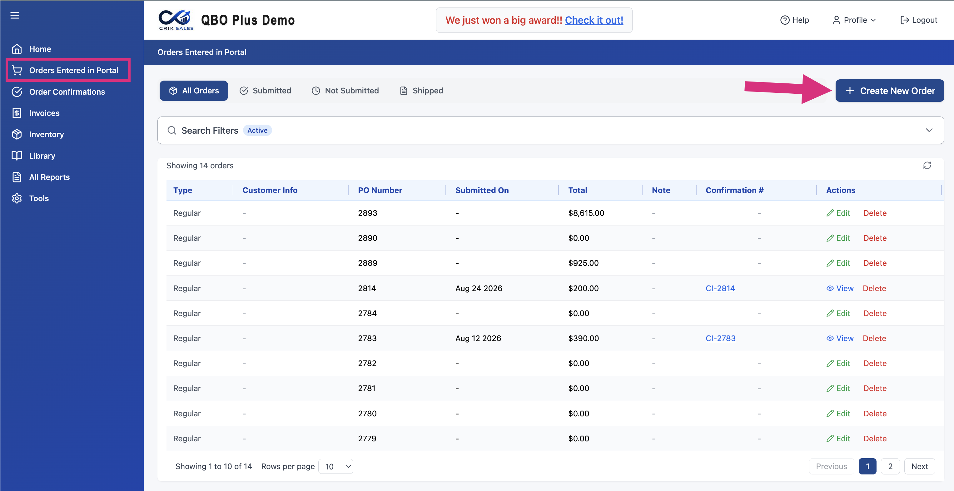
Task: Click the Inventory box icon
Action: click(17, 134)
